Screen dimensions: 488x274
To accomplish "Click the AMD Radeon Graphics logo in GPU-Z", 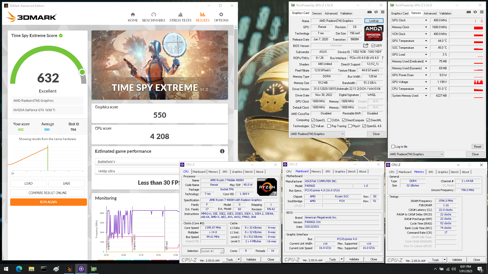I will coord(374,33).
